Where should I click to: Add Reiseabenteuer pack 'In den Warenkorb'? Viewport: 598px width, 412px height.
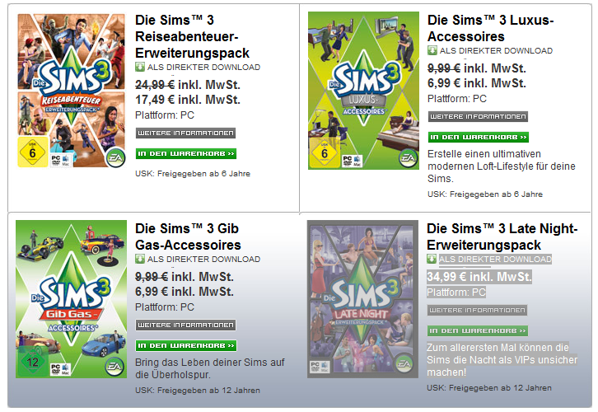(x=186, y=153)
